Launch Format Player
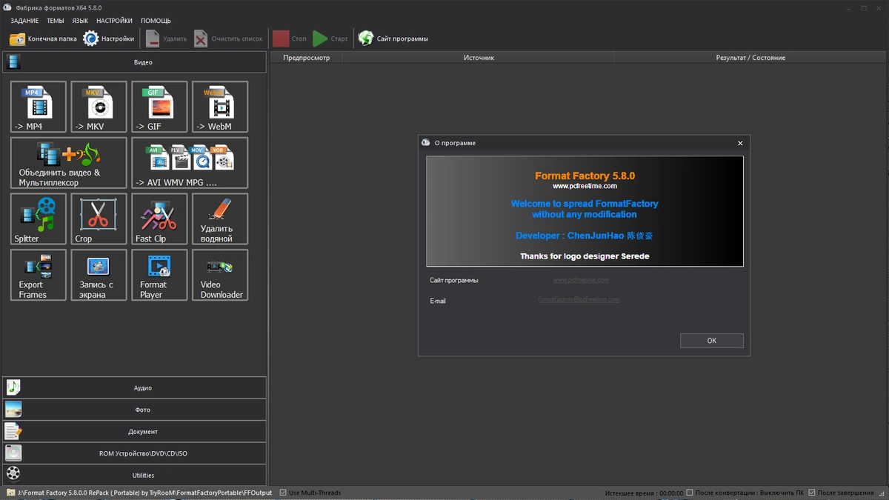Image resolution: width=889 pixels, height=500 pixels. (159, 275)
